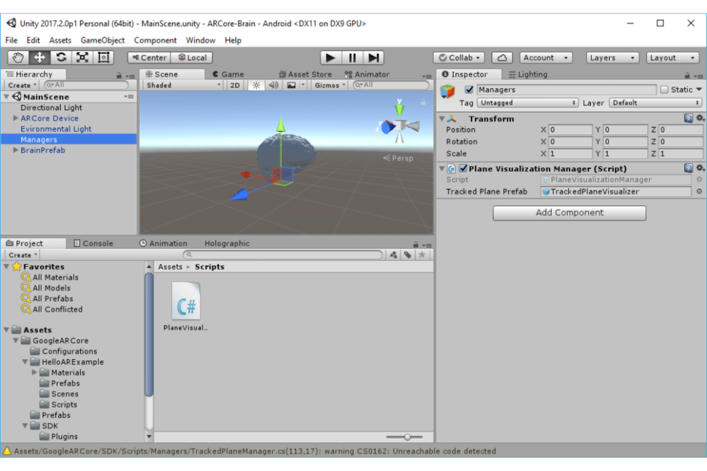Click the Project panel search field

click(x=282, y=254)
